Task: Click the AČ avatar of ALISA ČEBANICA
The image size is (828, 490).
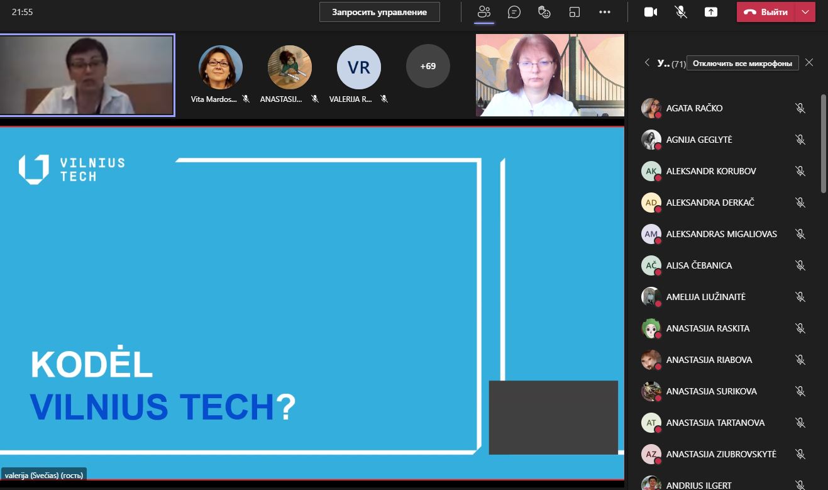Action: tap(651, 265)
